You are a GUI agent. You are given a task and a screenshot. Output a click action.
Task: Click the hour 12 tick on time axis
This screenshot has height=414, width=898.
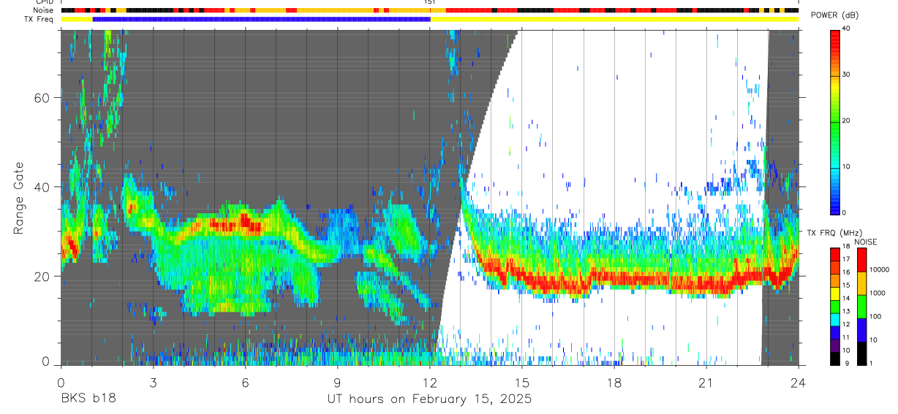[429, 382]
